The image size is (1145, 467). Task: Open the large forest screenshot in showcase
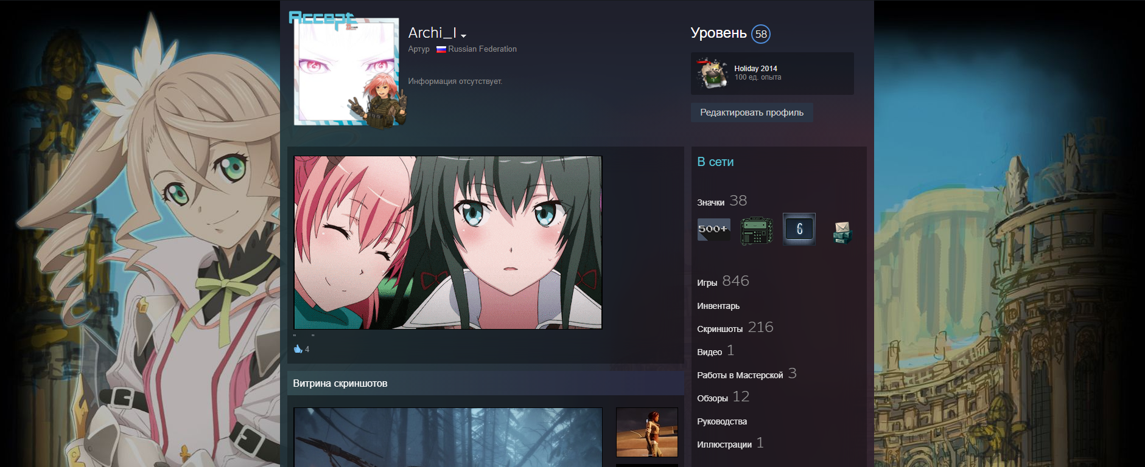coord(448,437)
